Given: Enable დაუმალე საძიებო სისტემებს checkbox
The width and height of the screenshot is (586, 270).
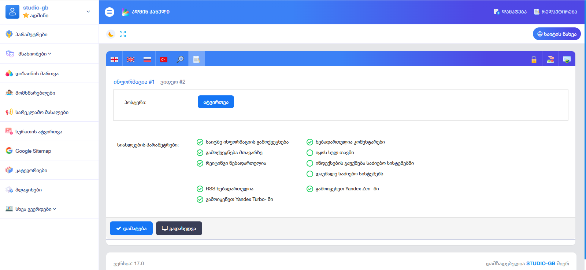Looking at the screenshot, I should pyautogui.click(x=310, y=174).
